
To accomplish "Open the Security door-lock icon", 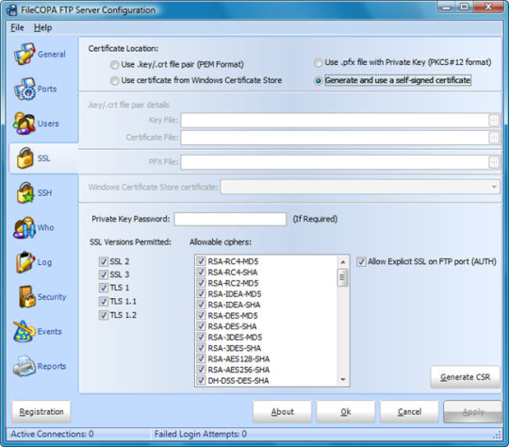I will click(x=27, y=297).
